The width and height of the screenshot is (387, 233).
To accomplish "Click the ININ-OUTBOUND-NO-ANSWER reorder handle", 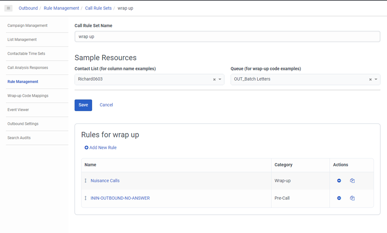I will click(x=86, y=198).
